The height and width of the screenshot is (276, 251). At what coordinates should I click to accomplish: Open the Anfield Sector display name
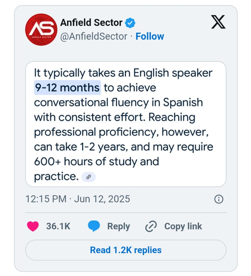coord(91,23)
